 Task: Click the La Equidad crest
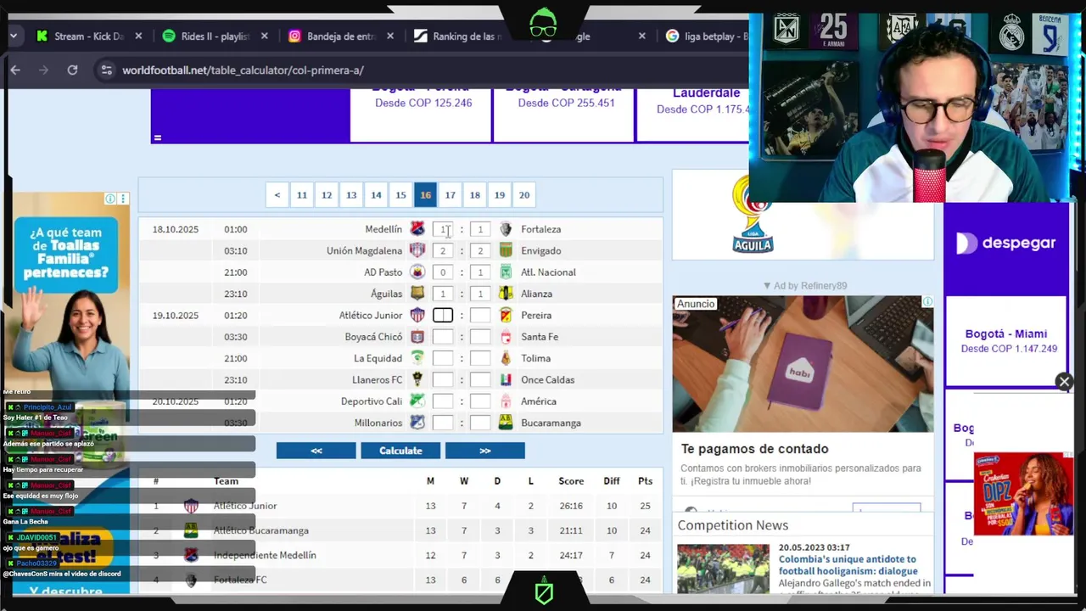[x=417, y=358]
